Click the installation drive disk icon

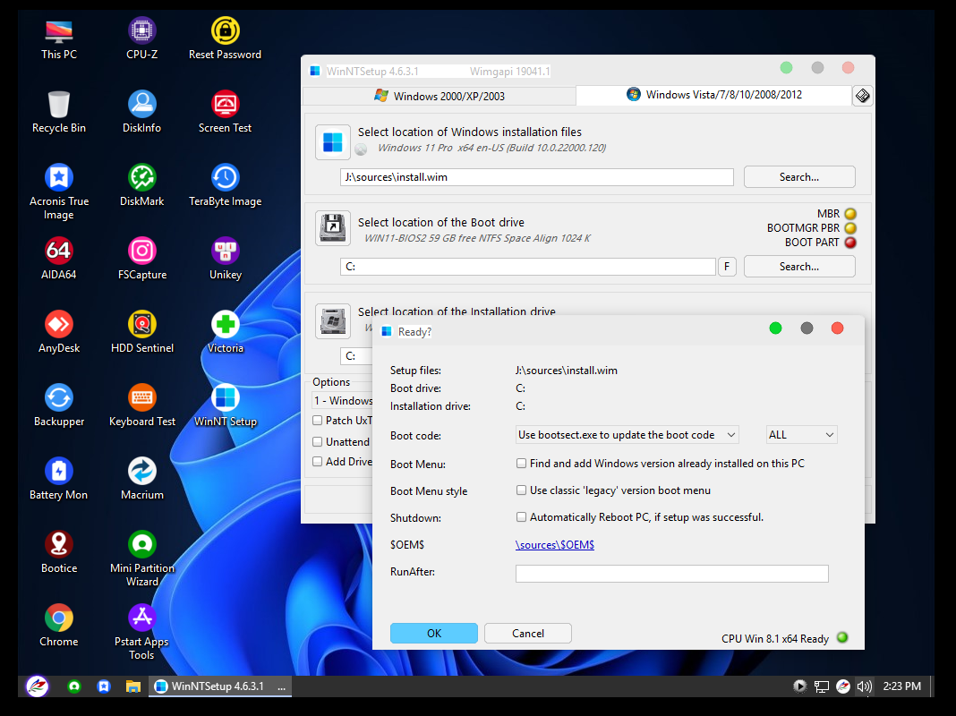pyautogui.click(x=332, y=320)
